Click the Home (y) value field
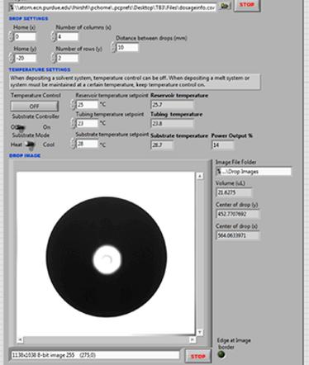 click(x=25, y=58)
